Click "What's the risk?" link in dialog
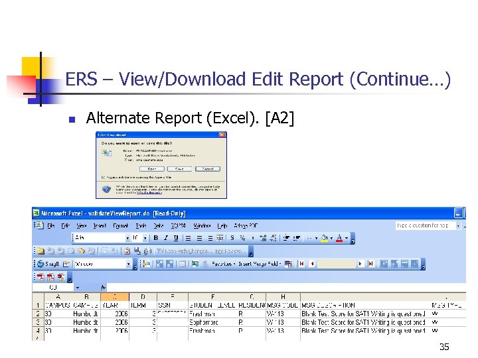This screenshot has width=478, height=358. click(x=149, y=193)
